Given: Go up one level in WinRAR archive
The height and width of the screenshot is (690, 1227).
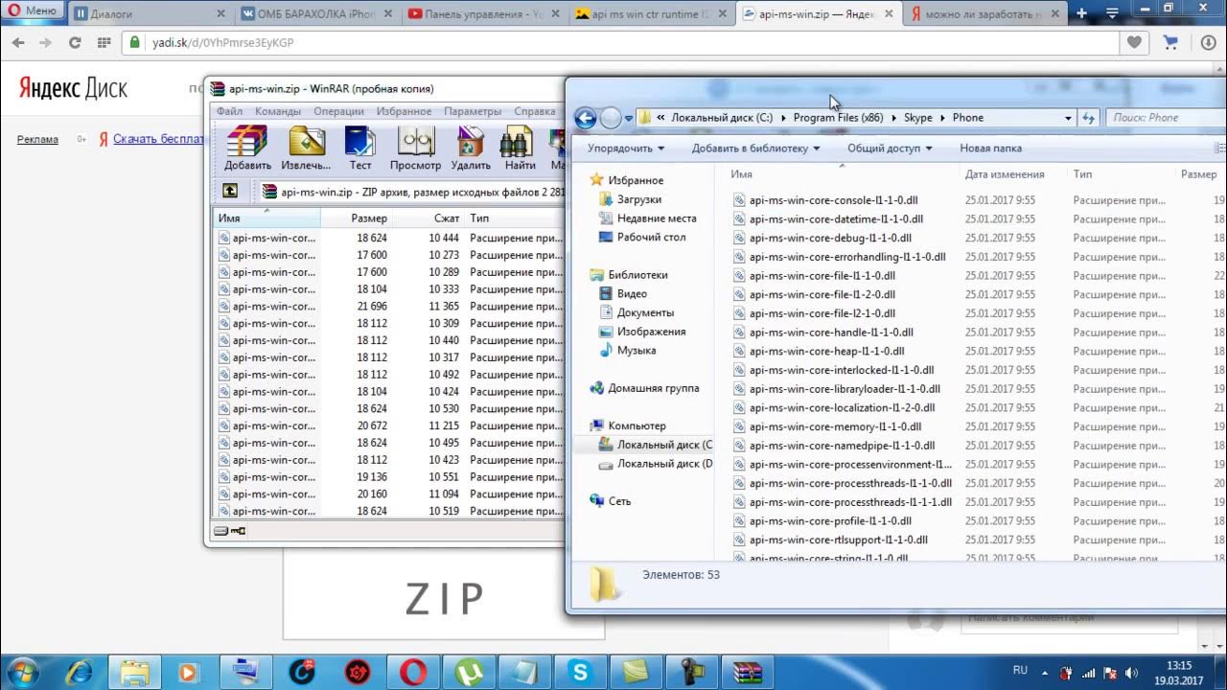Looking at the screenshot, I should coord(230,191).
